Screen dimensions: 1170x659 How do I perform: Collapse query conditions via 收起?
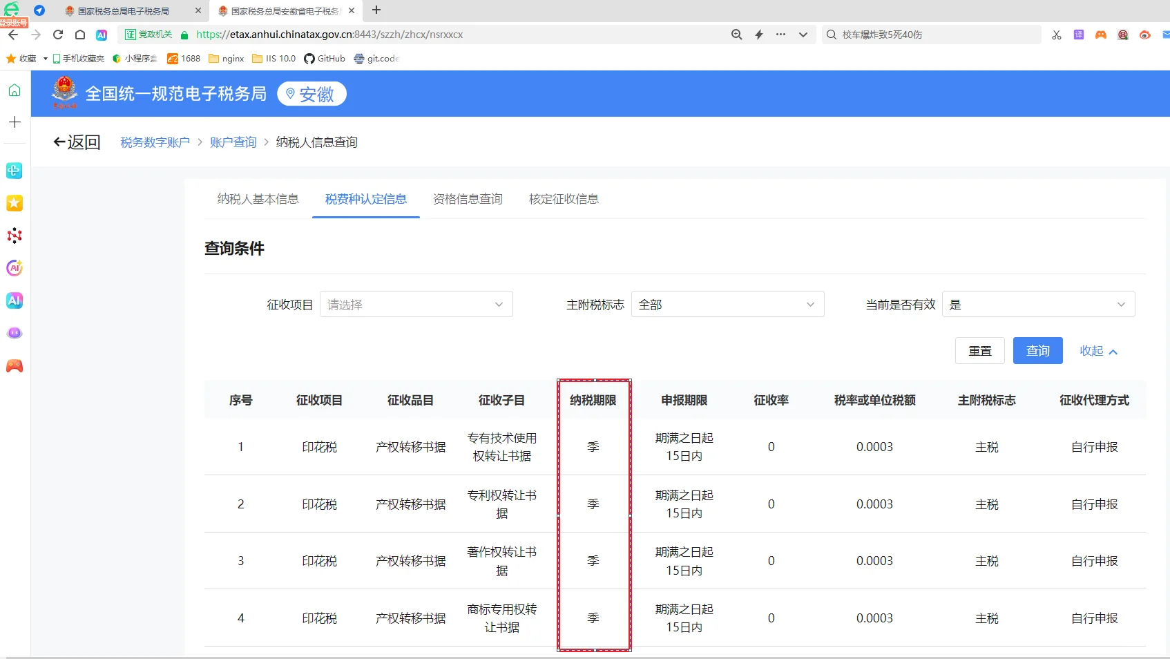point(1098,351)
